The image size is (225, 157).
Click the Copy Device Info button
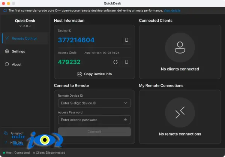click(94, 74)
